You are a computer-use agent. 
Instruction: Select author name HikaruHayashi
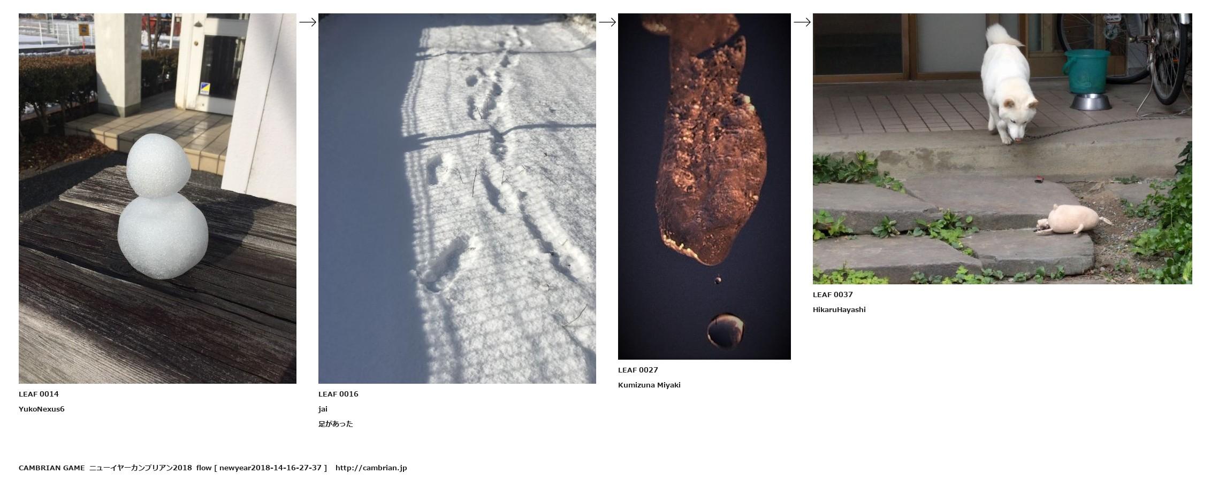click(x=839, y=309)
